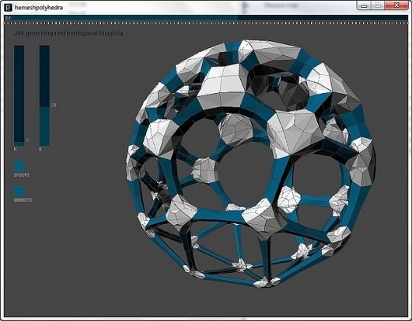The image size is (412, 321).
Task: Toggle the GRADIENT option square
Action: pos(19,191)
